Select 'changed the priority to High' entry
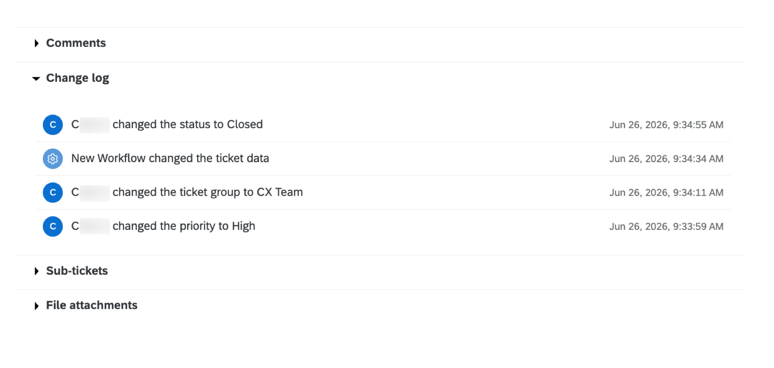774x368 pixels. 184,226
